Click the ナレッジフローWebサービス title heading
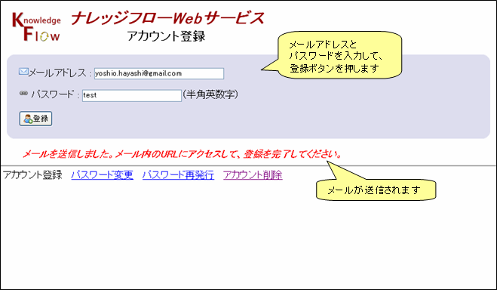The height and width of the screenshot is (290, 497). [167, 18]
